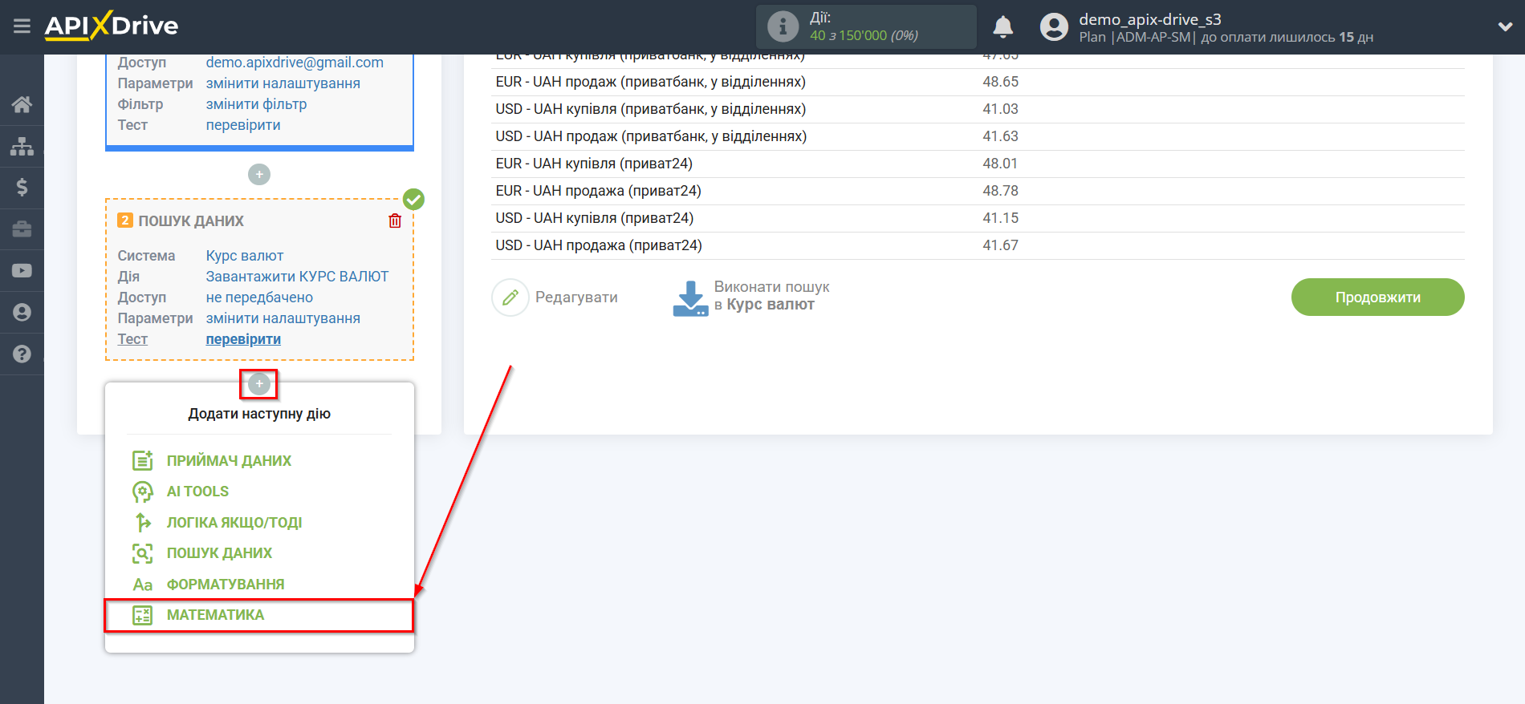Select МАТЕМАТИКА menu option
The height and width of the screenshot is (704, 1525).
[259, 615]
